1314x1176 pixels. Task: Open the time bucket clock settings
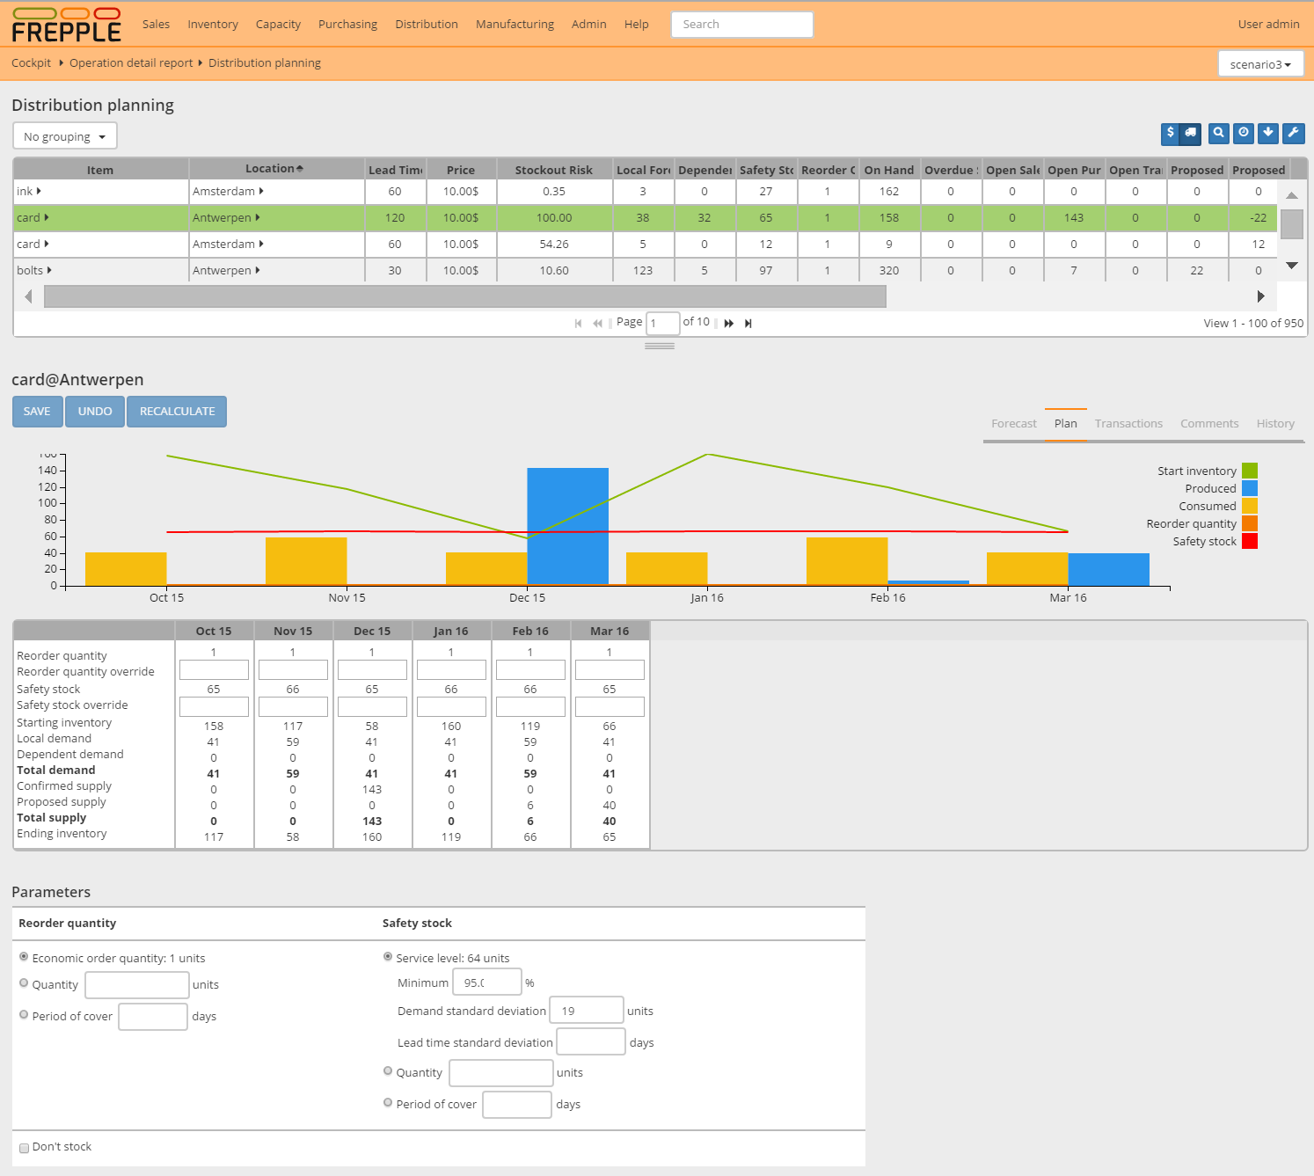[x=1244, y=133]
